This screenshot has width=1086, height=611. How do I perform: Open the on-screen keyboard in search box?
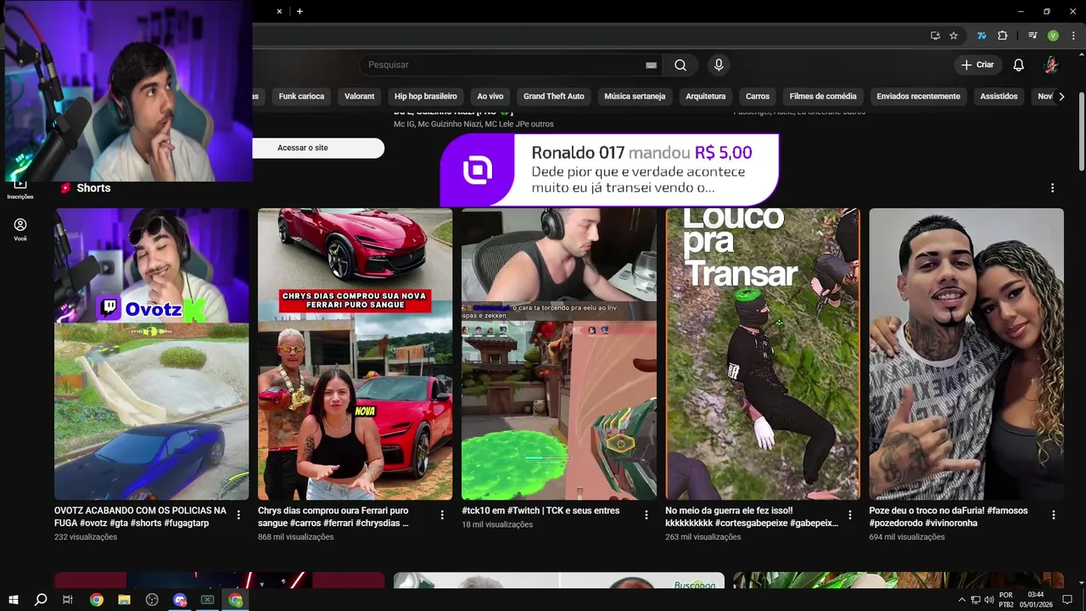click(651, 64)
